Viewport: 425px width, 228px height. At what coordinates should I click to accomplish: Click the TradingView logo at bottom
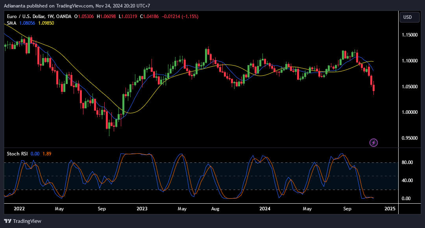point(23,221)
